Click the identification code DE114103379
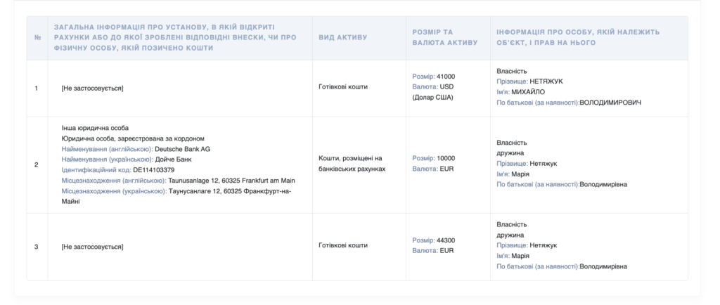720x305 pixels. click(x=153, y=170)
